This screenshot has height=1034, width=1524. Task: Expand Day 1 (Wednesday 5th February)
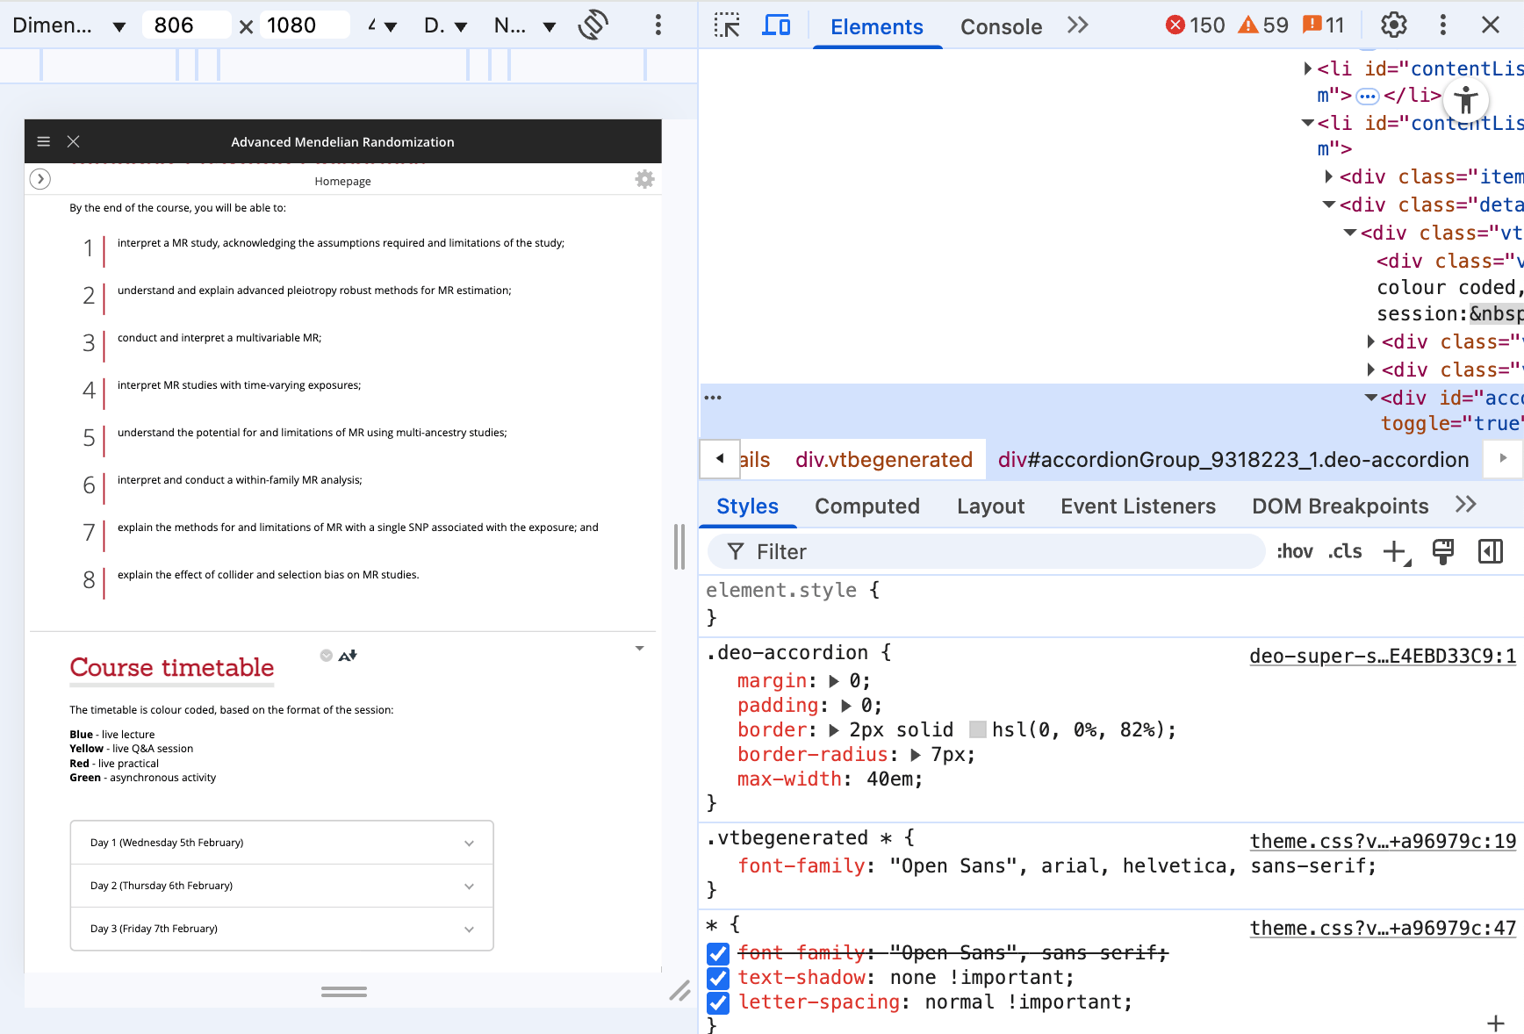coord(282,843)
